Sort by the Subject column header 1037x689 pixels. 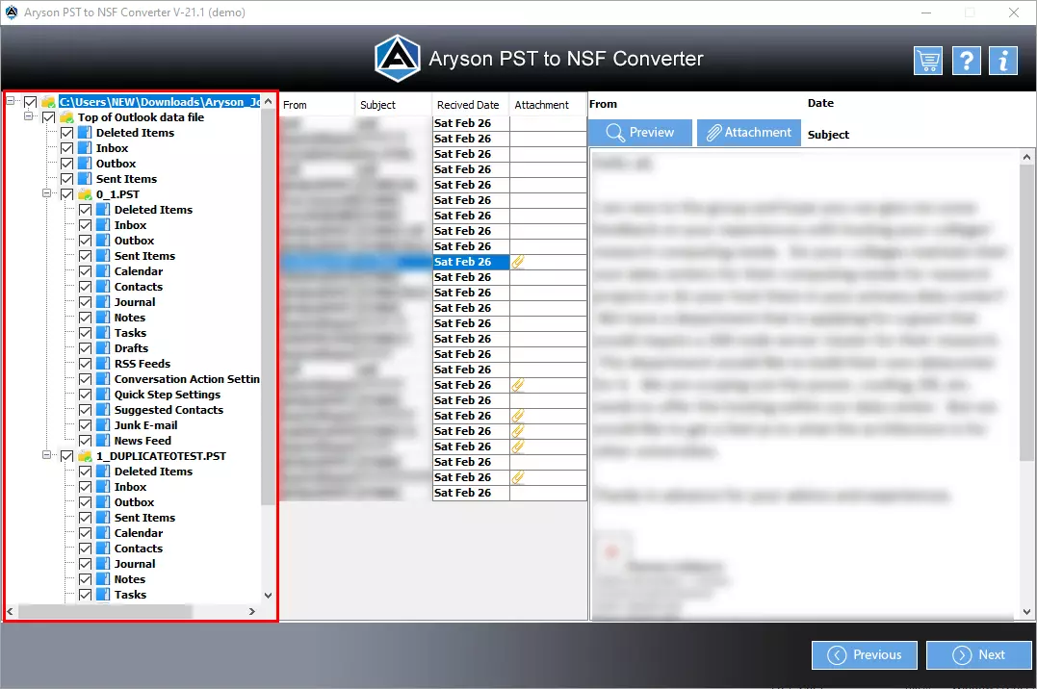pos(394,105)
